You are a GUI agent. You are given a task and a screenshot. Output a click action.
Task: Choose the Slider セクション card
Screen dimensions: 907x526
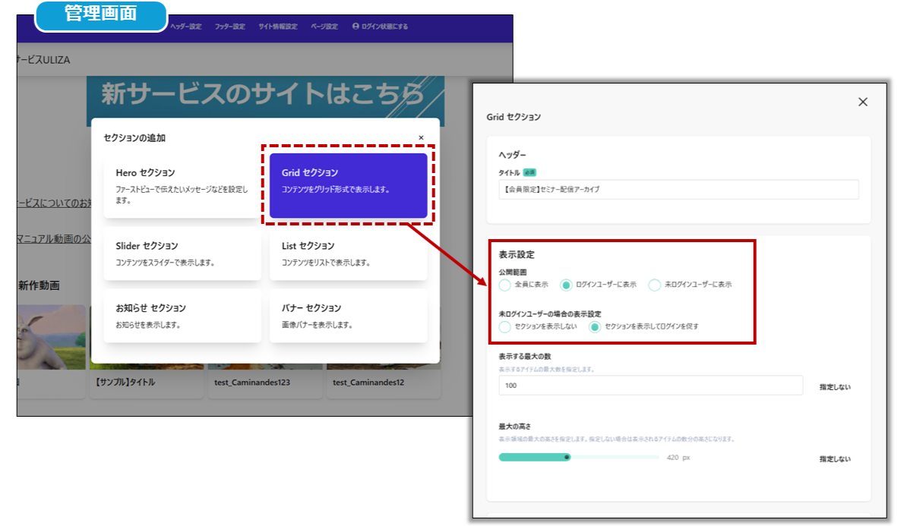point(182,254)
